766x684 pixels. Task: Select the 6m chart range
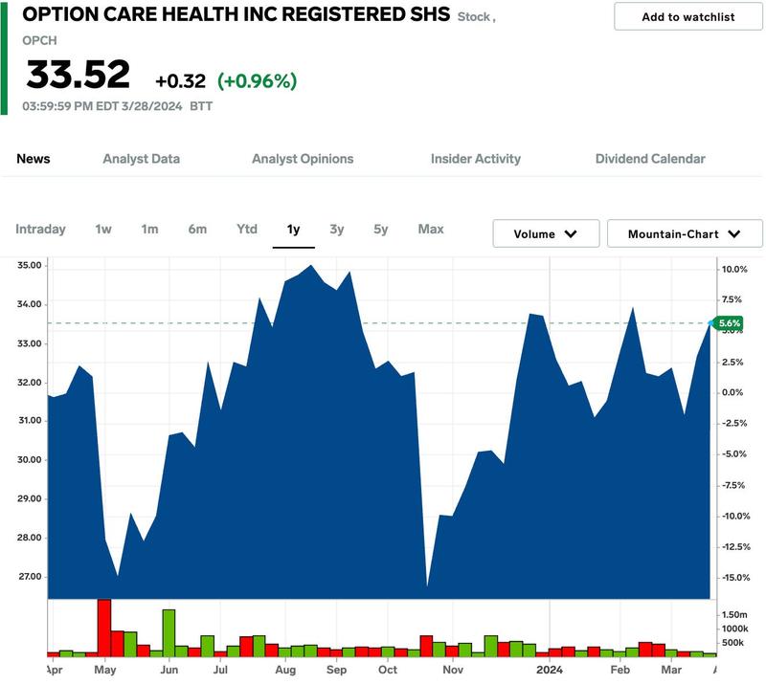(197, 229)
